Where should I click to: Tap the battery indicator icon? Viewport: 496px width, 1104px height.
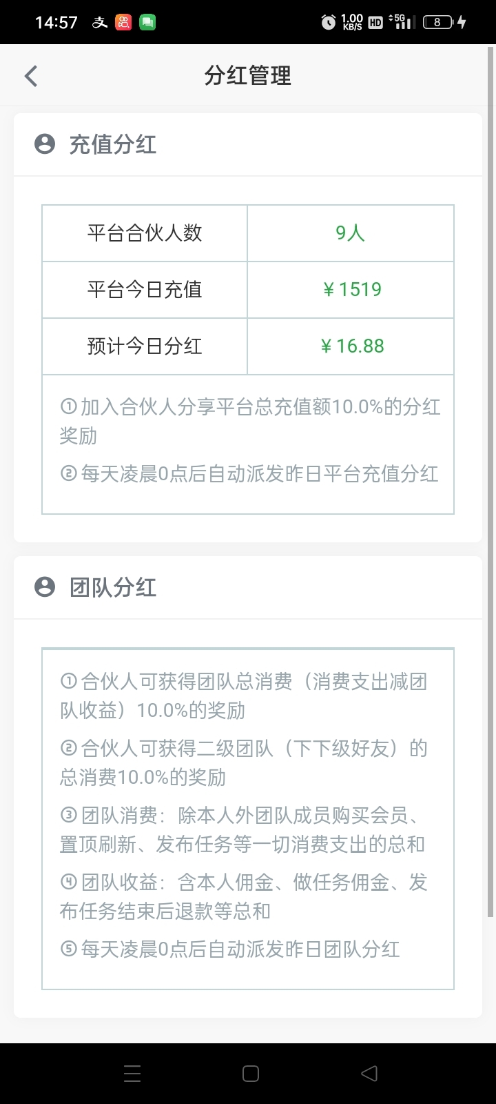pyautogui.click(x=438, y=22)
